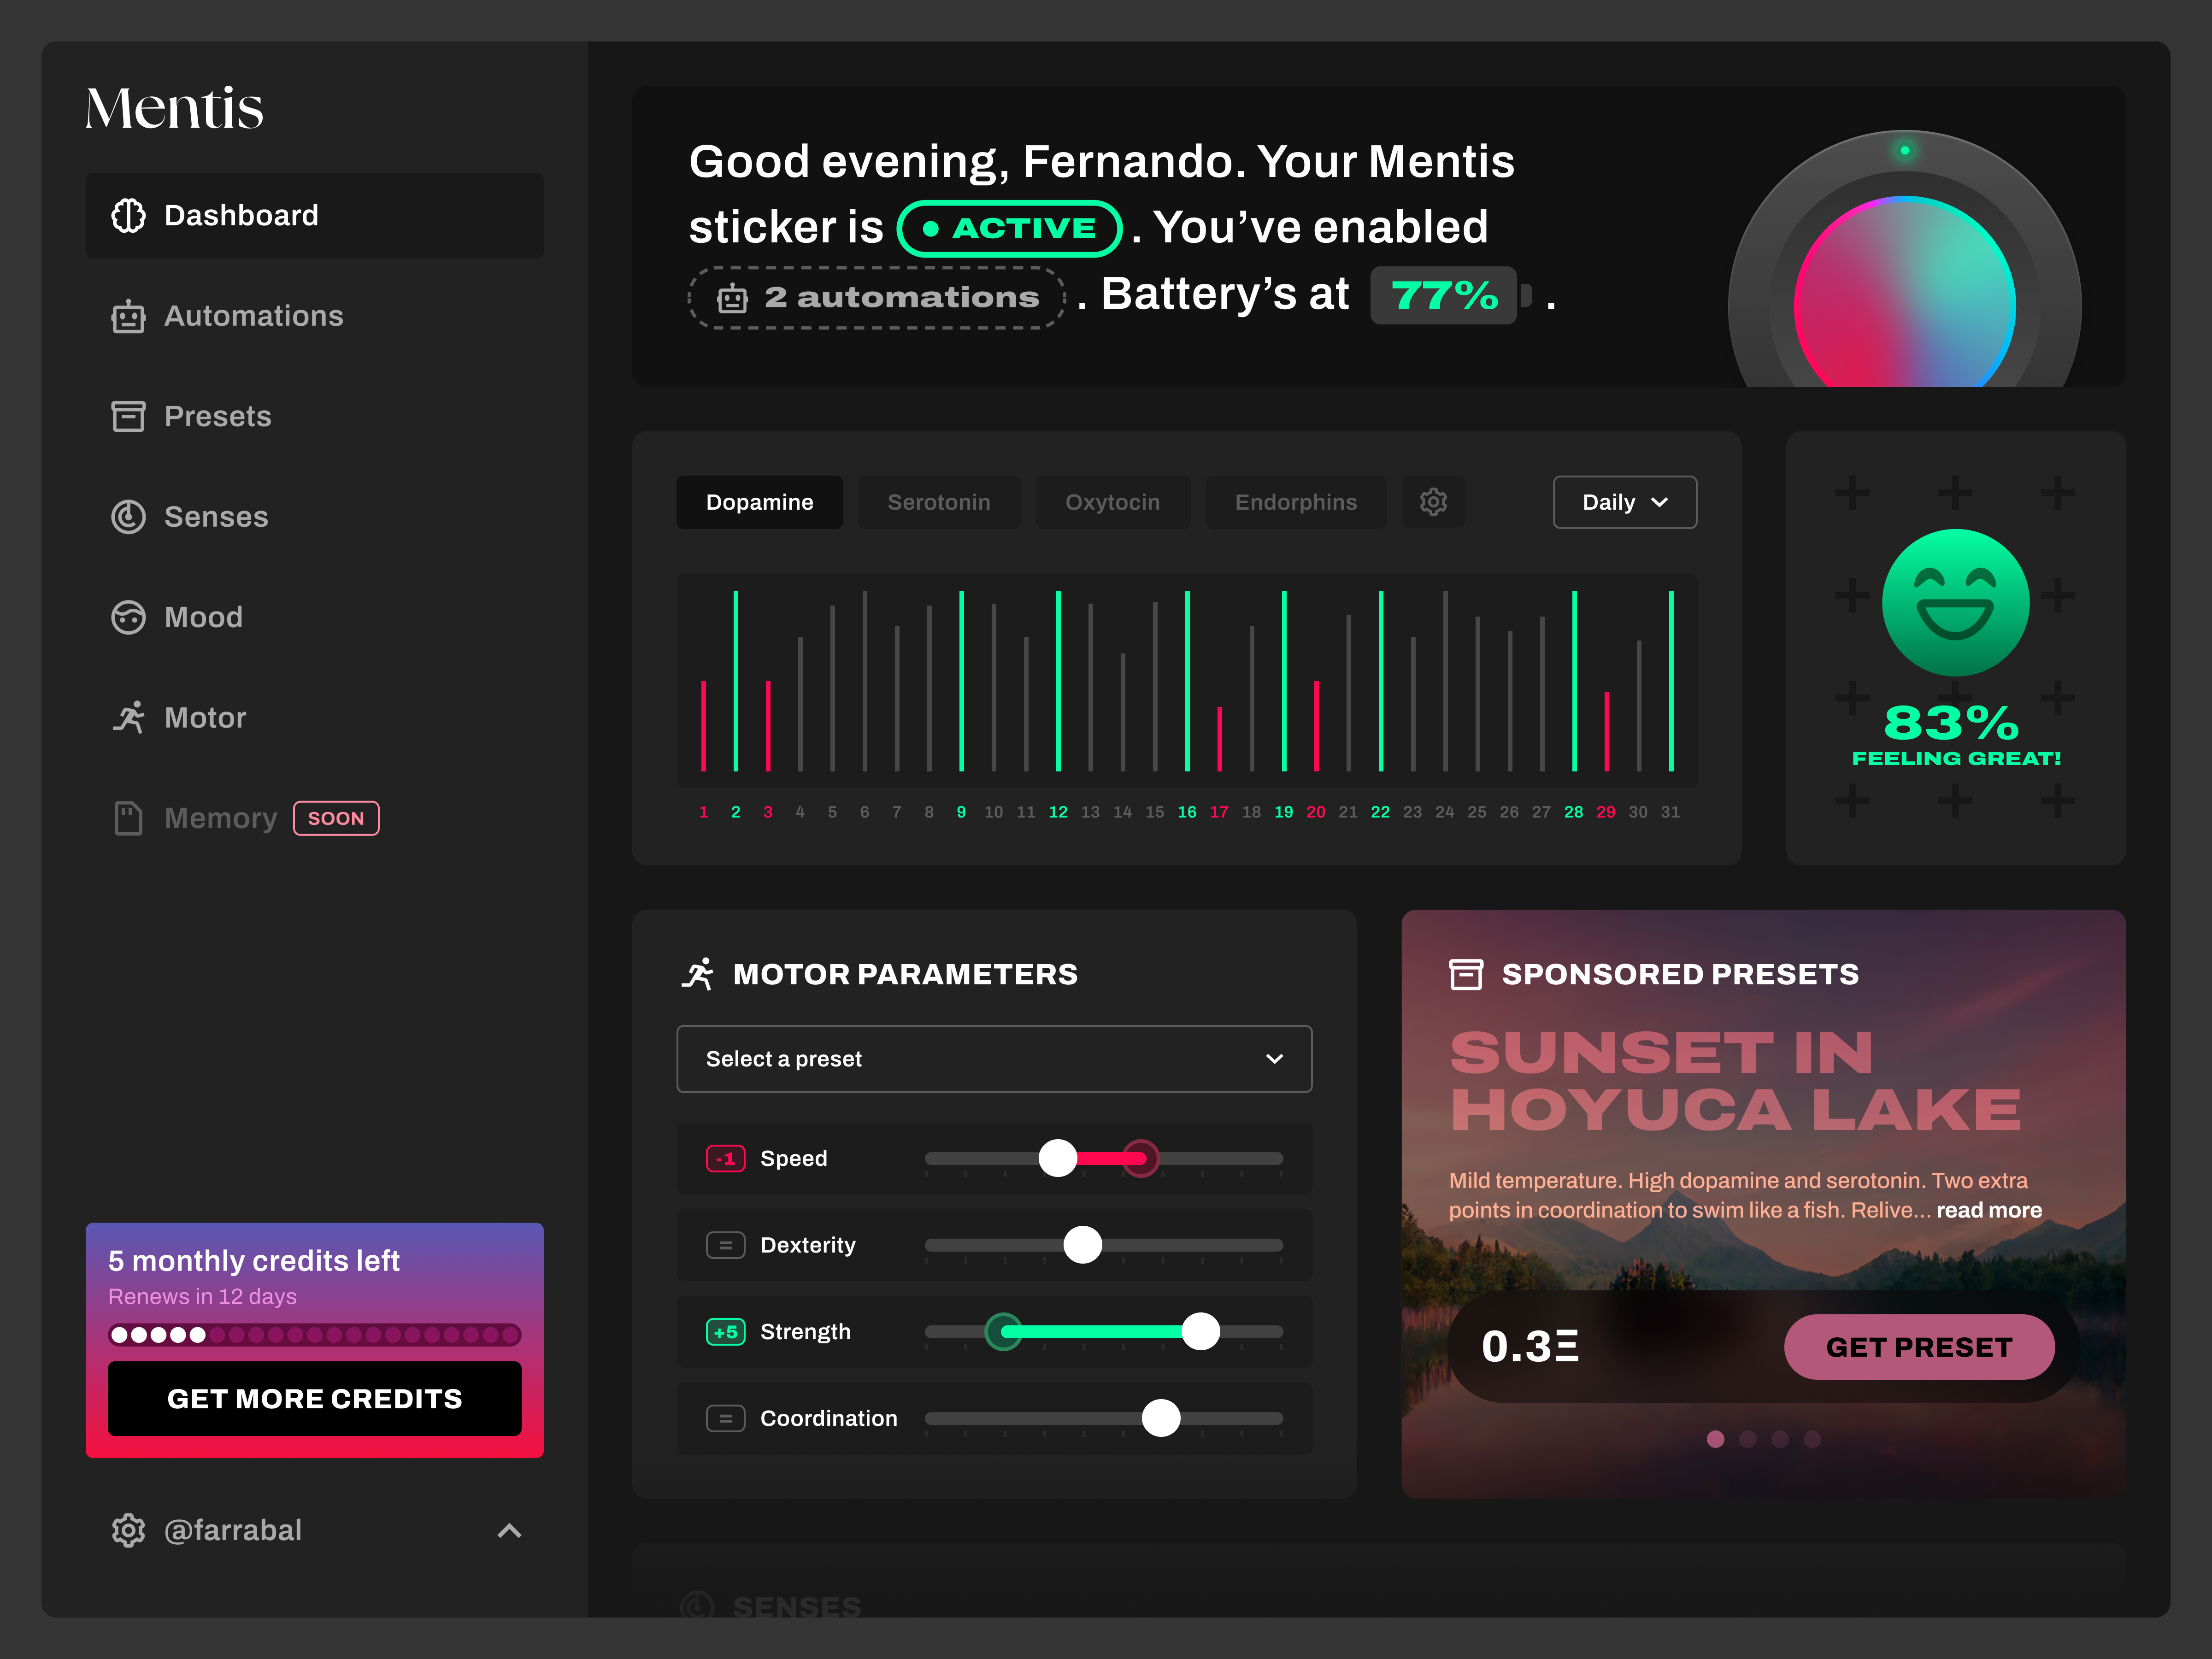Open Mood via the smiley face icon
Viewport: 2212px width, 1659px height.
click(129, 617)
